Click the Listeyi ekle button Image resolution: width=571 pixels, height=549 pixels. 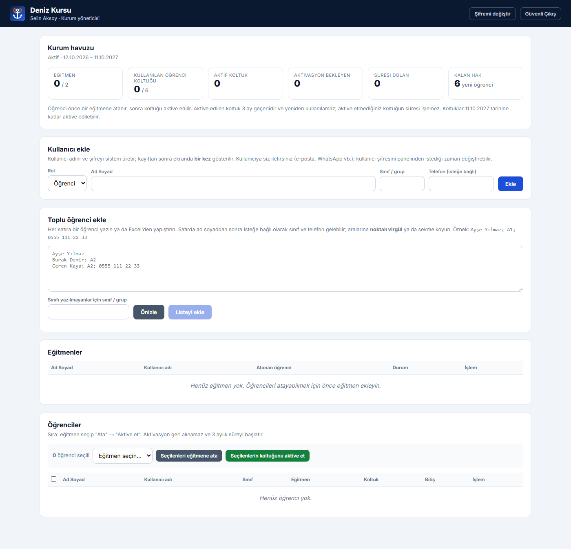point(190,312)
